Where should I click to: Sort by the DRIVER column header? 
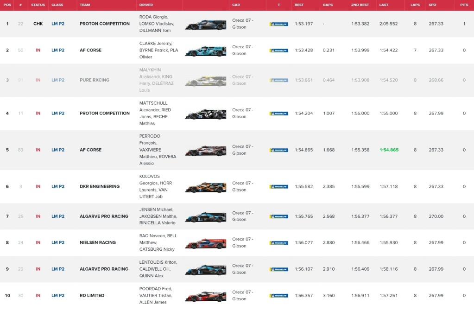coord(146,5)
